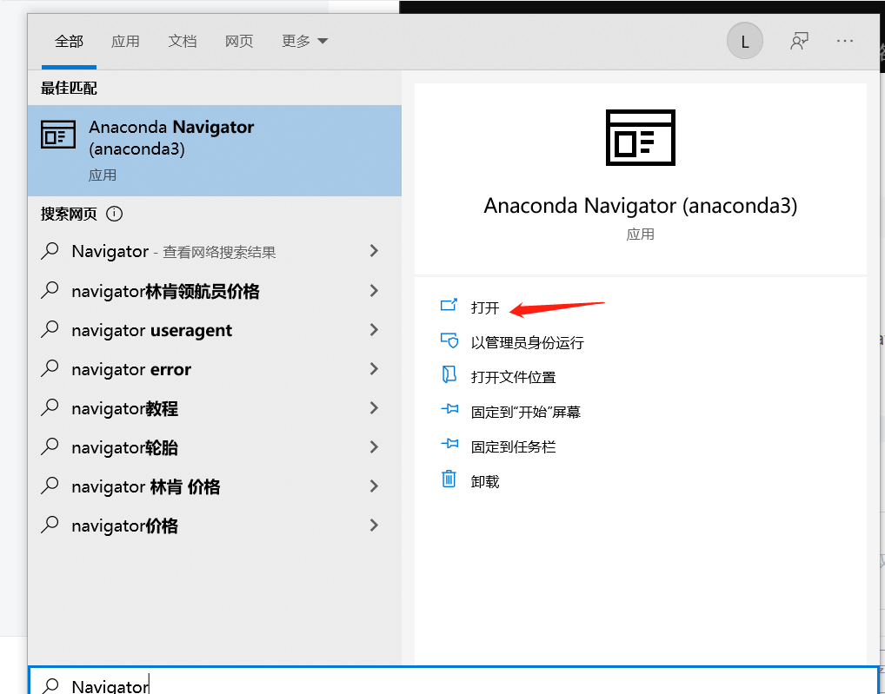885x694 pixels.
Task: Click the search icon beside Navigator 查看网络搜索结果
Action: (50, 251)
